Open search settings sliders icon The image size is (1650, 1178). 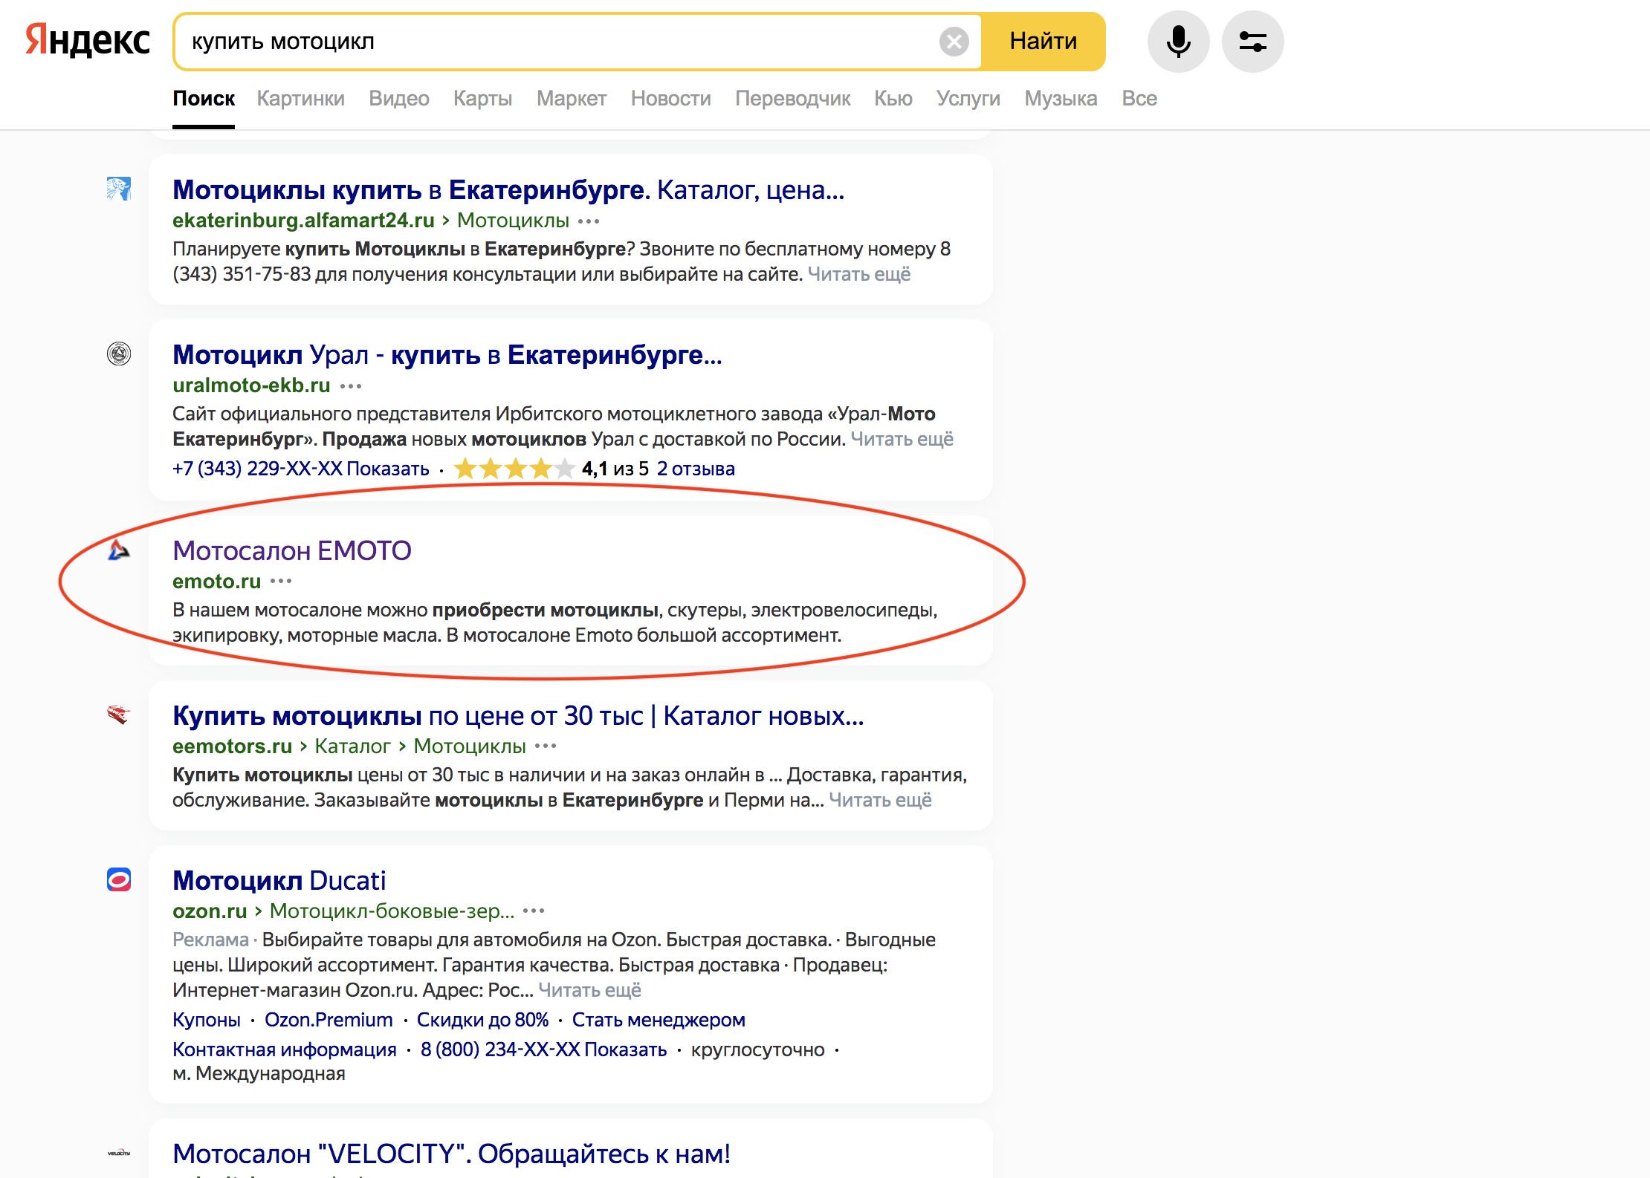[1252, 42]
